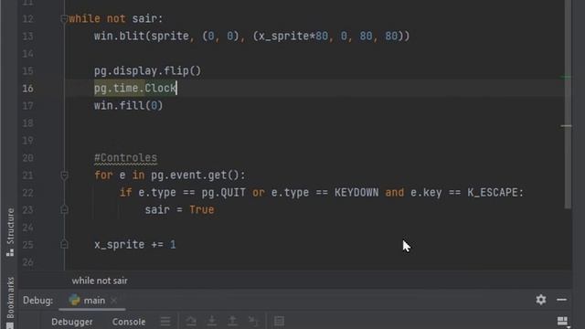Click the win.fill(0) statement
This screenshot has height=329, width=585.
pos(128,106)
